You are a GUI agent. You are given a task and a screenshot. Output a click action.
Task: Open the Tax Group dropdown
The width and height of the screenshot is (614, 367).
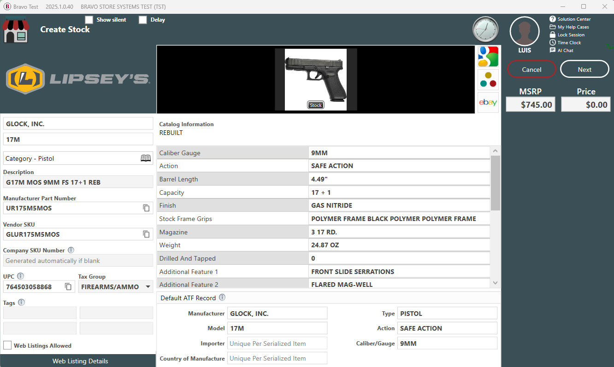[116, 287]
